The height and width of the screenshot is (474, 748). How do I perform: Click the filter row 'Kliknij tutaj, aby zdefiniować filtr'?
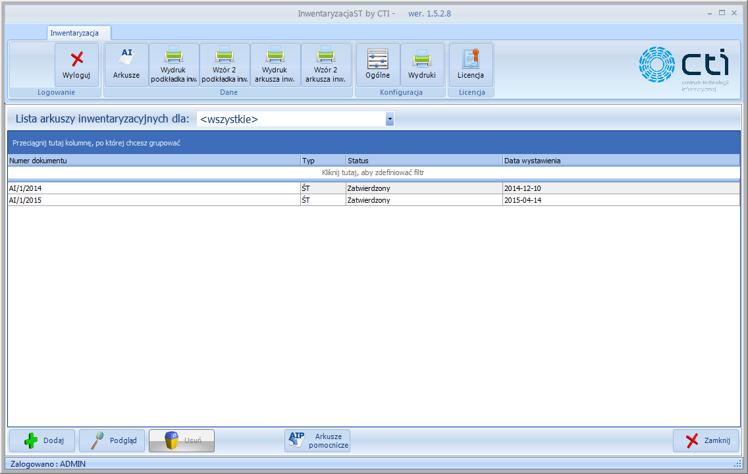pos(373,172)
